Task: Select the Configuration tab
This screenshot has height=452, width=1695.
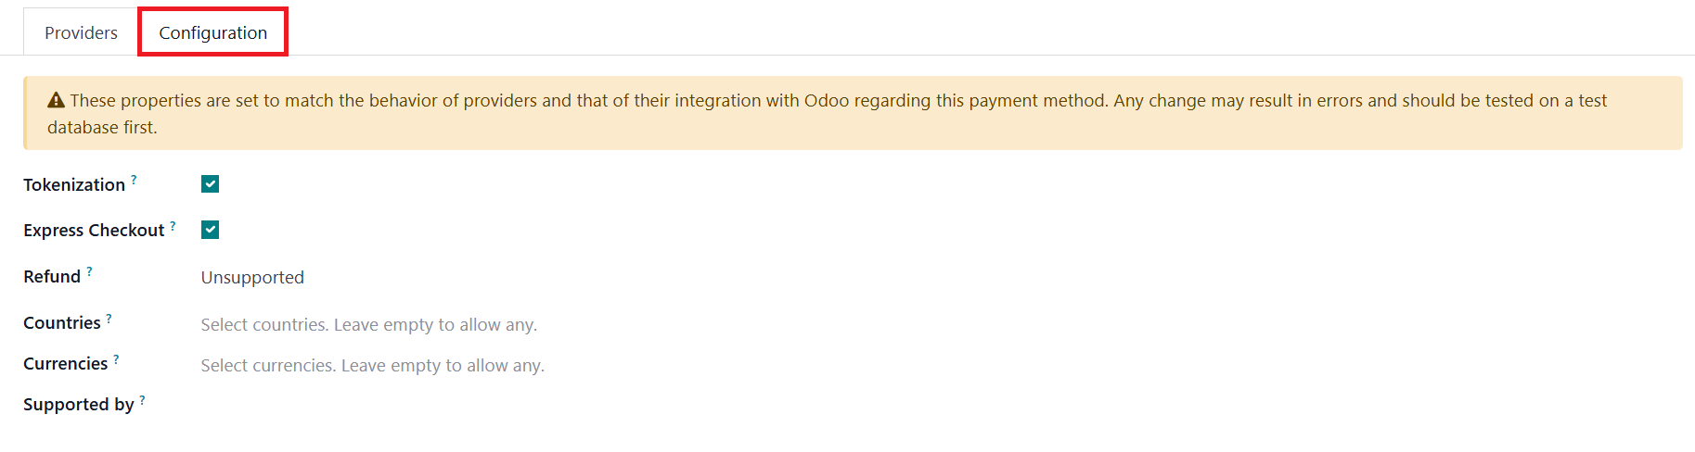Action: coord(212,32)
